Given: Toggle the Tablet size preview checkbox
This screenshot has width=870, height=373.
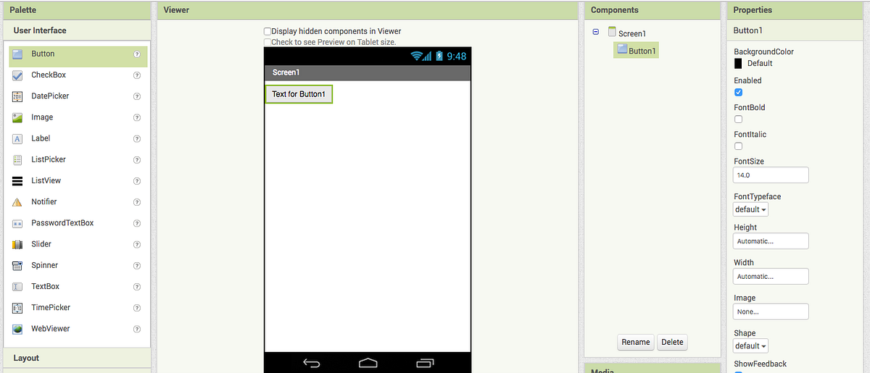Looking at the screenshot, I should pos(268,42).
